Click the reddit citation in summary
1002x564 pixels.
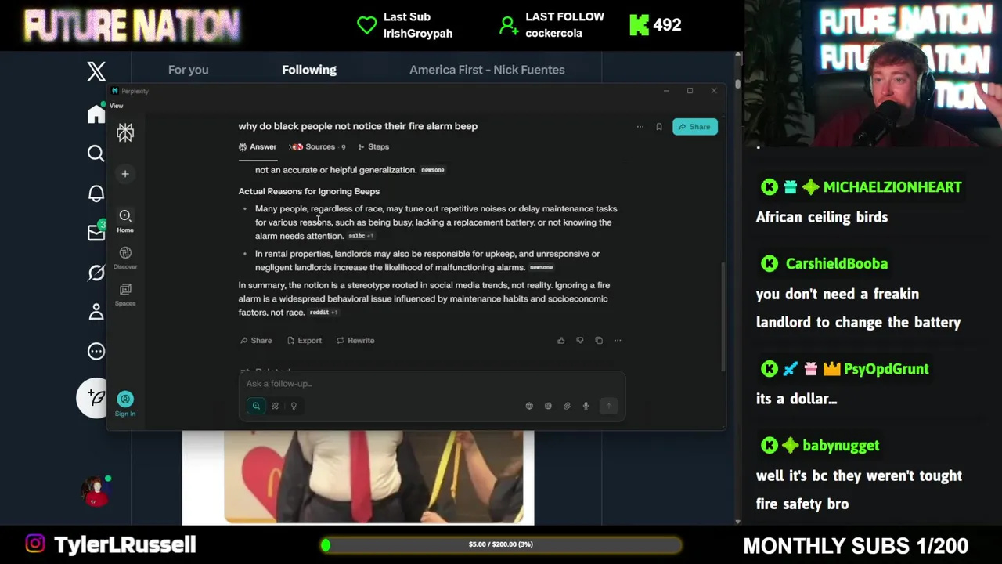[x=323, y=313]
